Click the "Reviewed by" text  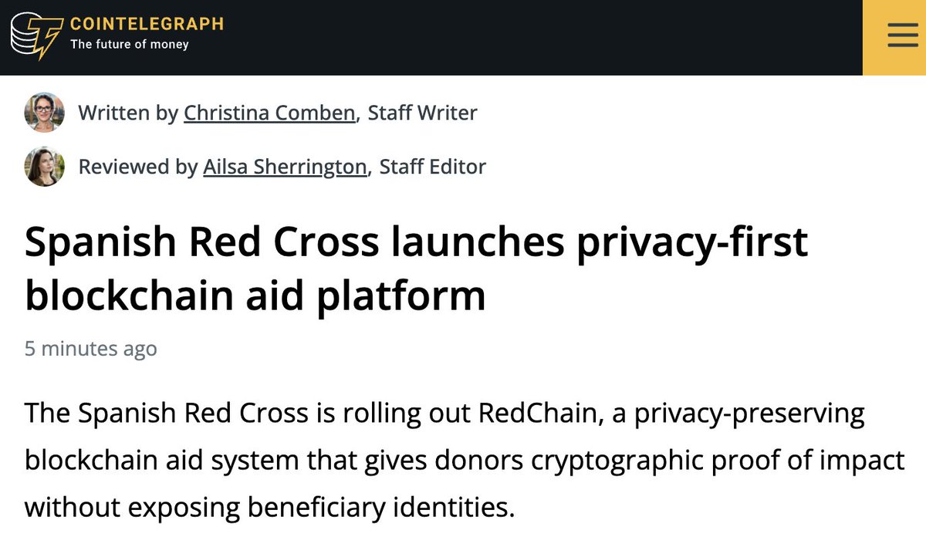click(137, 167)
